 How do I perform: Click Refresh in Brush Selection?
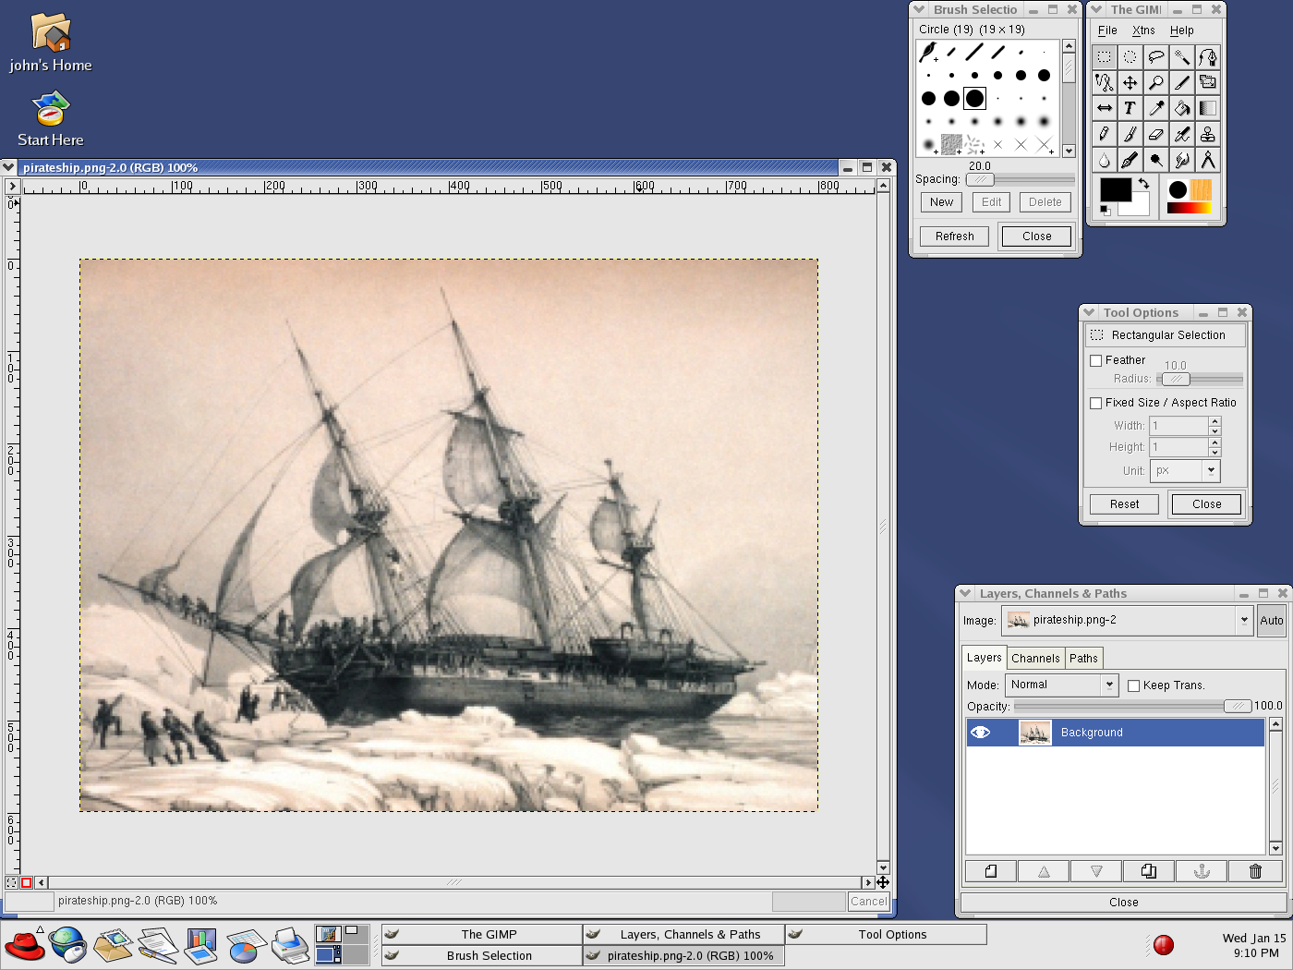pos(954,236)
